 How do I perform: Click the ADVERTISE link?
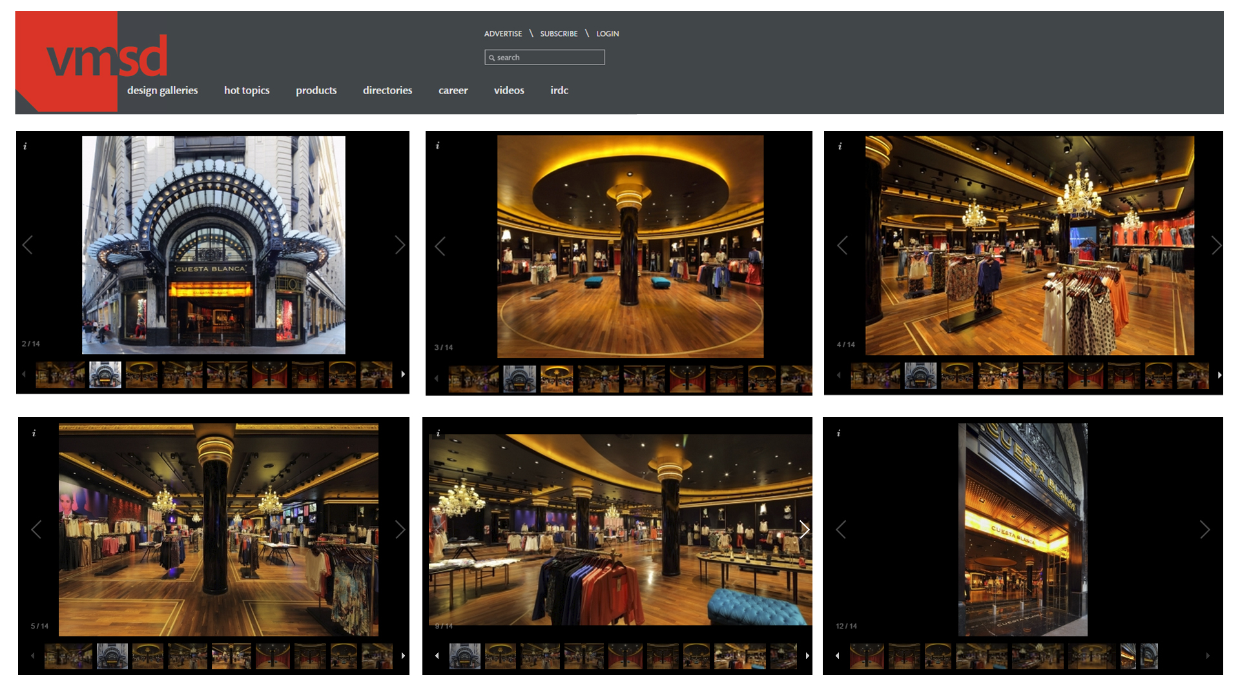tap(502, 34)
